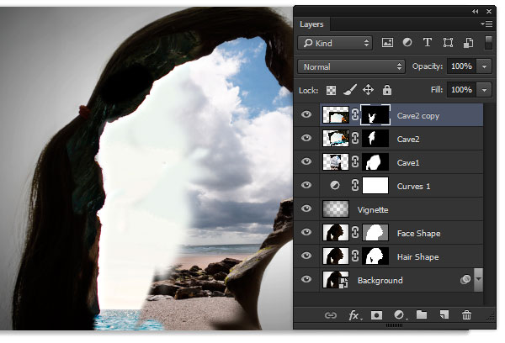Close the Layers panel
Screen dimensions: 505x343
pos(489,11)
